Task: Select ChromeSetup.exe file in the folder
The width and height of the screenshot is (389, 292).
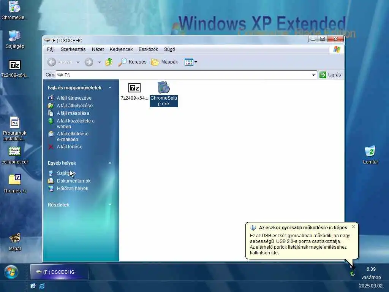Action: coord(163,94)
